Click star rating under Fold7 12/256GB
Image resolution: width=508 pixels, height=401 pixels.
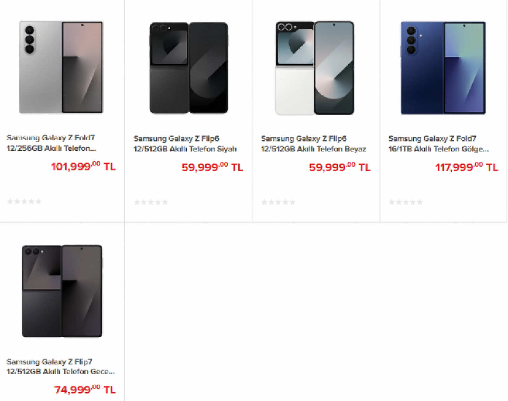pos(24,202)
